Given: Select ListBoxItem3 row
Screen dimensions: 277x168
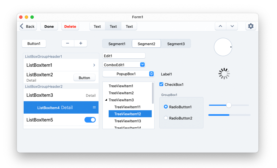Looking at the screenshot, I should click(61, 95).
